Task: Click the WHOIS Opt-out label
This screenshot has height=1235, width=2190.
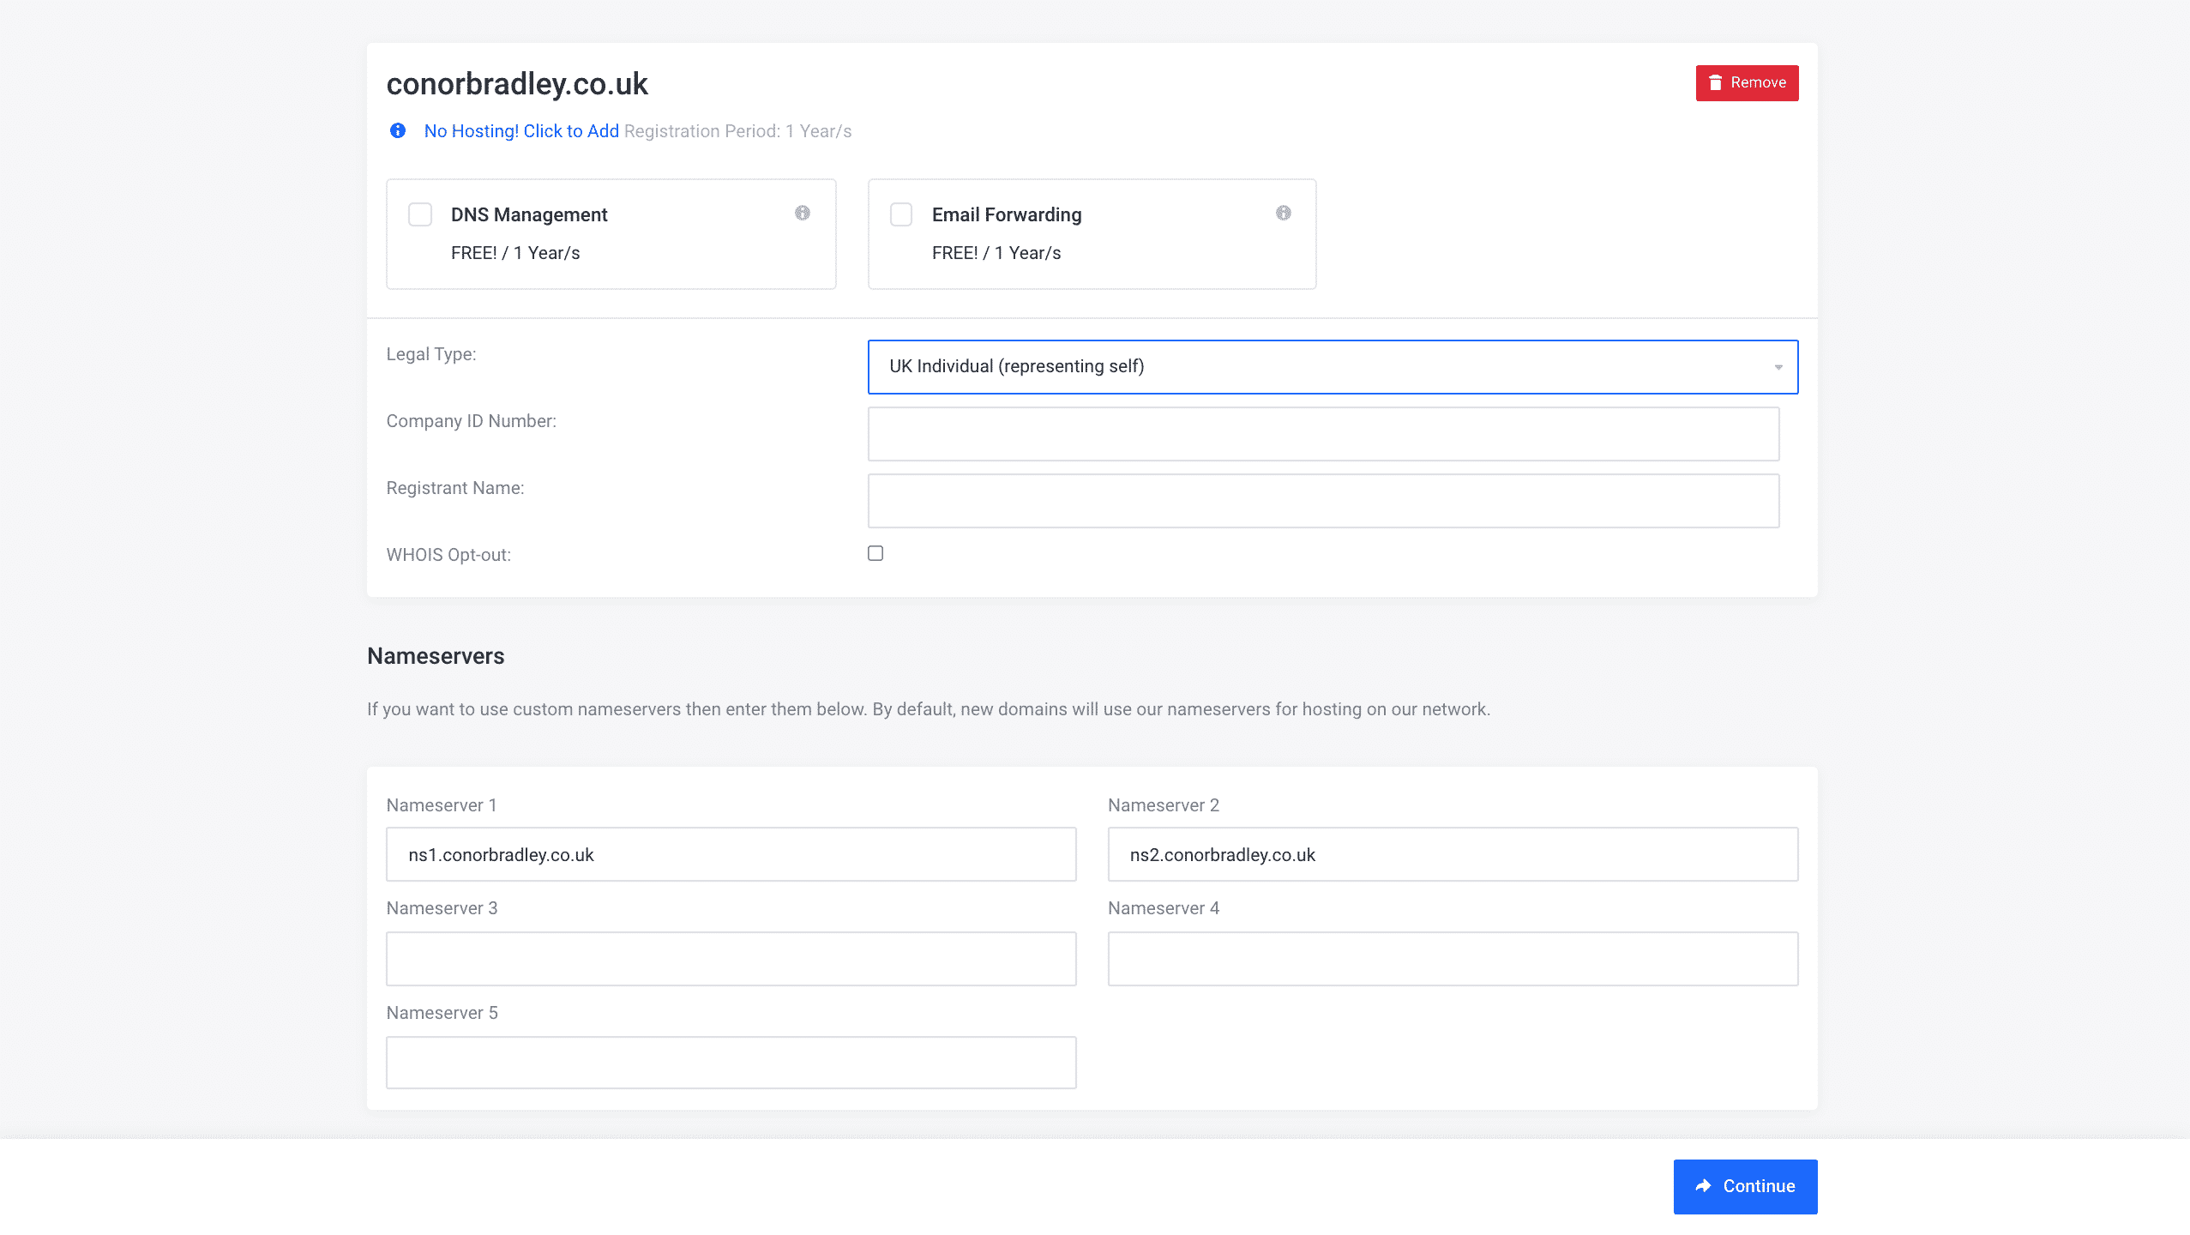Action: pos(448,555)
